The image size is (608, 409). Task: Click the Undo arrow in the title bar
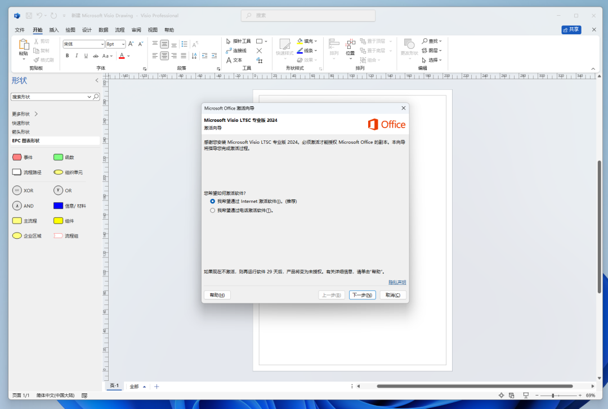[39, 16]
